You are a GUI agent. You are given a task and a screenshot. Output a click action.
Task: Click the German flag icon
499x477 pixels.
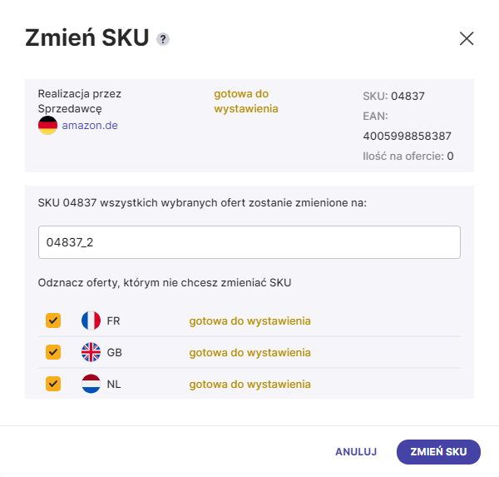tap(47, 125)
